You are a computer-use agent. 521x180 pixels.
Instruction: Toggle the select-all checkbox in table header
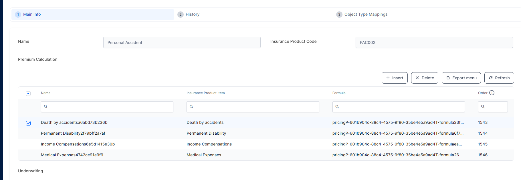point(28,94)
